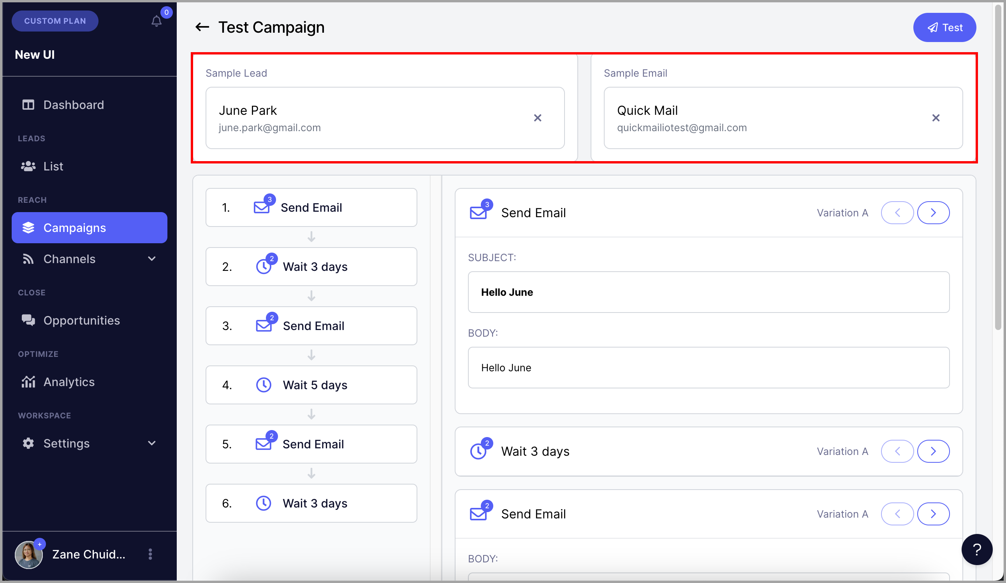Open the Analytics page
Screen dimensions: 1006x583
pyautogui.click(x=90, y=381)
